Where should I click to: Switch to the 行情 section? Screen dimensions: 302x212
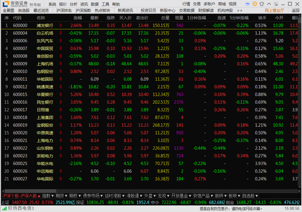click(x=186, y=4)
